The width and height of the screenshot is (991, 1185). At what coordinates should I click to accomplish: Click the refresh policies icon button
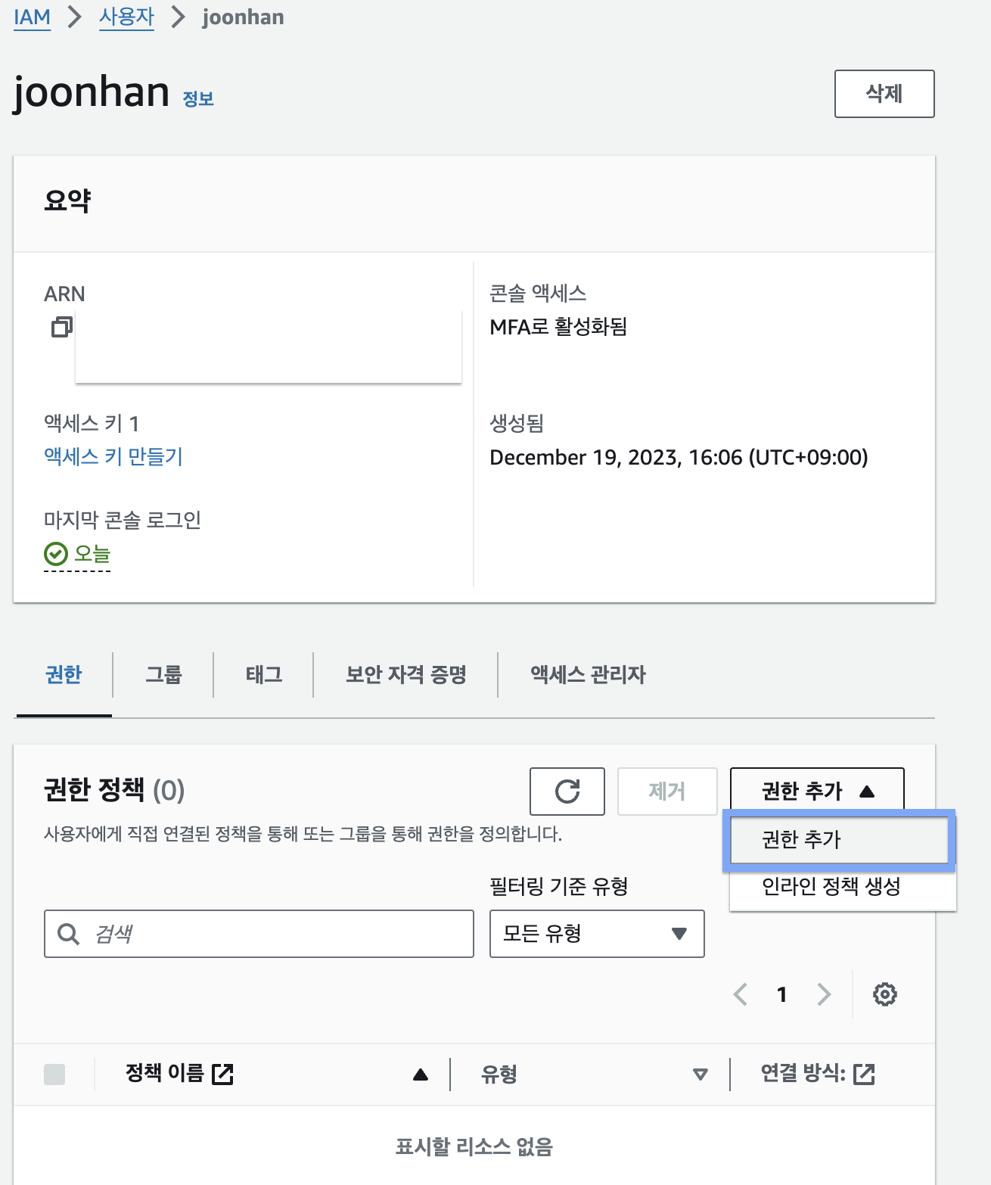click(567, 792)
